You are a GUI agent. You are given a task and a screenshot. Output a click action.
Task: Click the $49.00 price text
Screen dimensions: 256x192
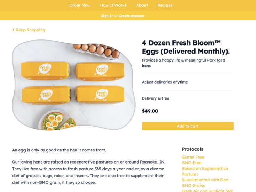(150, 111)
